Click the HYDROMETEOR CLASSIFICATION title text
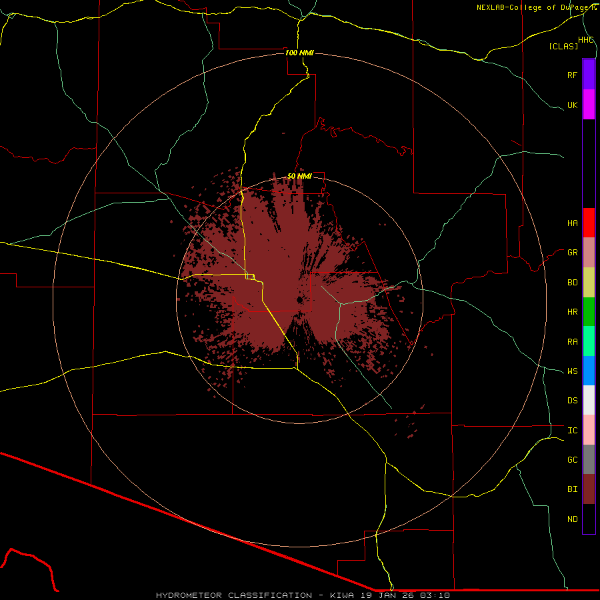The height and width of the screenshot is (600, 600). 234,595
